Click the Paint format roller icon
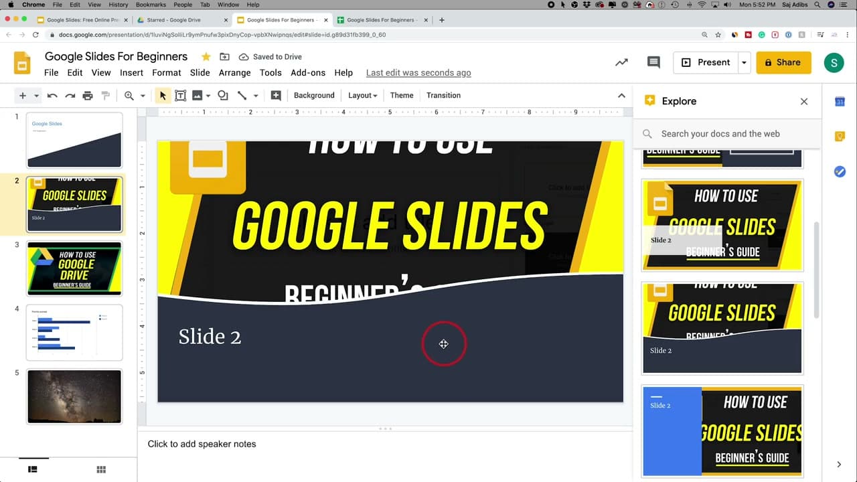857x482 pixels. click(105, 96)
